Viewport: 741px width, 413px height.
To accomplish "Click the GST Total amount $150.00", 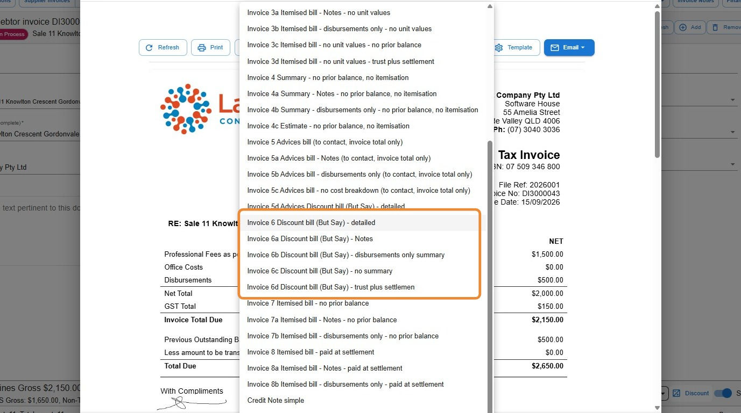I will pos(551,307).
